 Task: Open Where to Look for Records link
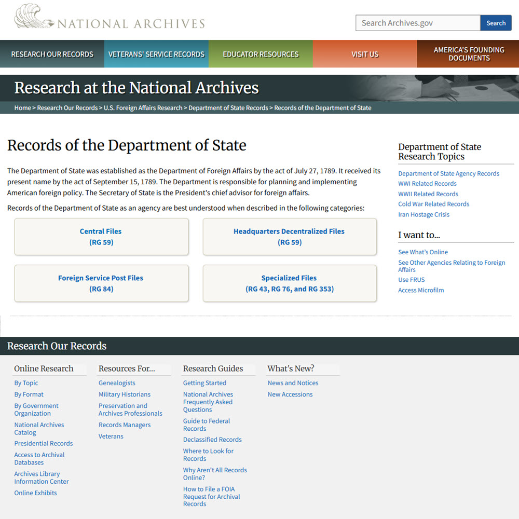(208, 455)
